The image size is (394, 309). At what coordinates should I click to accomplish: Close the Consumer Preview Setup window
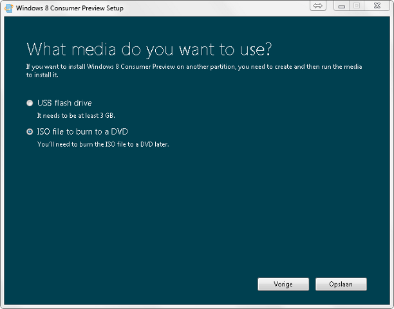[377, 6]
